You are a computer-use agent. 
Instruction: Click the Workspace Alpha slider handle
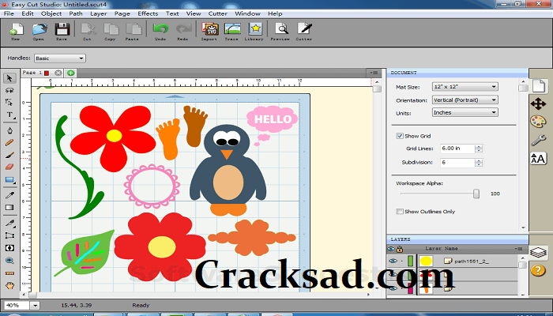pyautogui.click(x=476, y=194)
